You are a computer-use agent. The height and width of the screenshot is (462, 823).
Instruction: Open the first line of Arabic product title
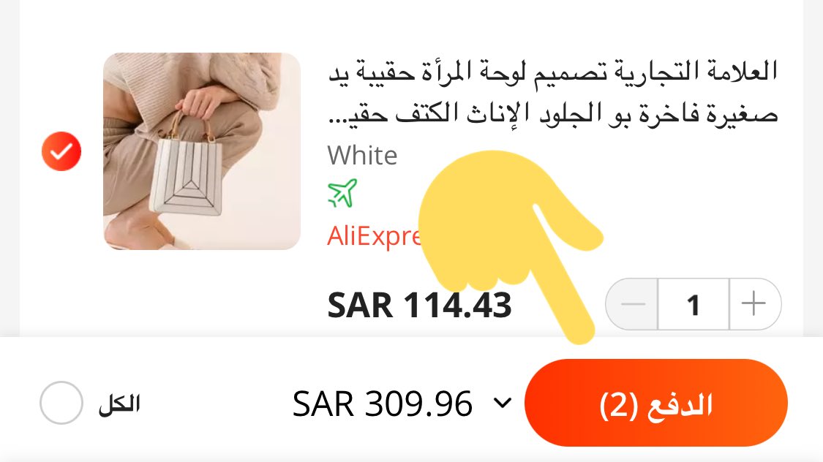pos(553,72)
